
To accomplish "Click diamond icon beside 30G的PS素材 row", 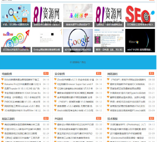I will [55, 133].
